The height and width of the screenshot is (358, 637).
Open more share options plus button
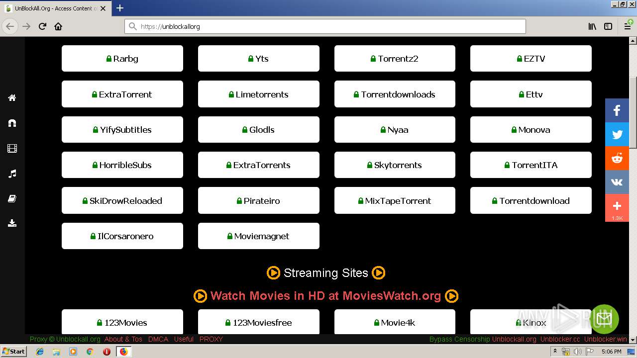tap(617, 207)
